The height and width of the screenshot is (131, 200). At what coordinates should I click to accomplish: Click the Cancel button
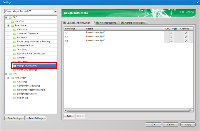click(x=171, y=124)
